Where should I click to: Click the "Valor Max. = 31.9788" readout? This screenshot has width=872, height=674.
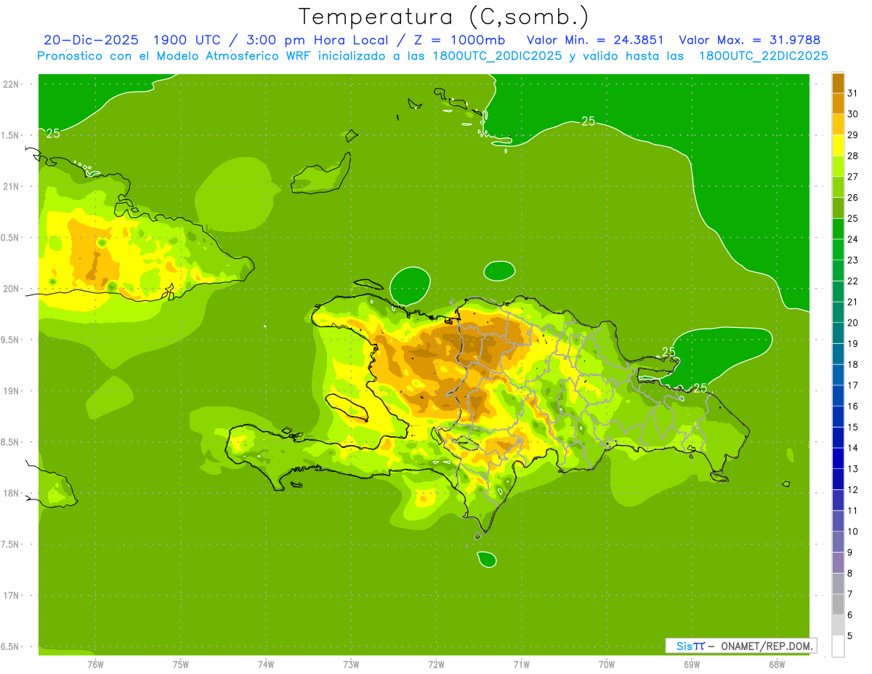point(750,40)
